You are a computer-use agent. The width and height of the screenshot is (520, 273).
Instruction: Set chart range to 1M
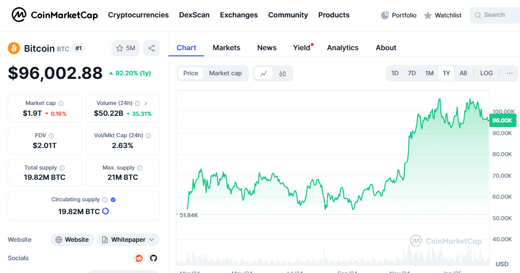pyautogui.click(x=429, y=73)
